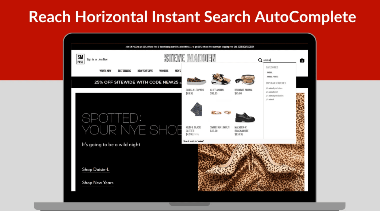Open the New Year's Eve menu
The image size is (380, 211).
tap(145, 71)
